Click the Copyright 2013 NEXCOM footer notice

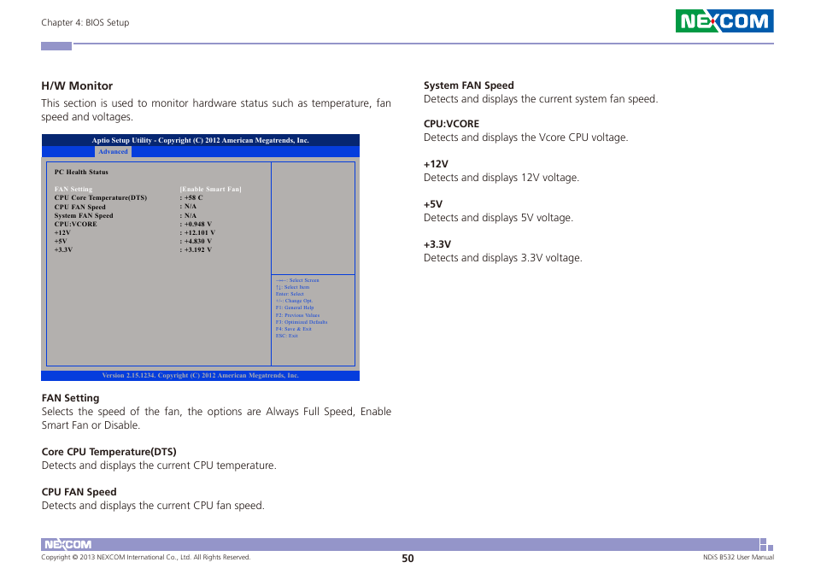click(x=145, y=558)
